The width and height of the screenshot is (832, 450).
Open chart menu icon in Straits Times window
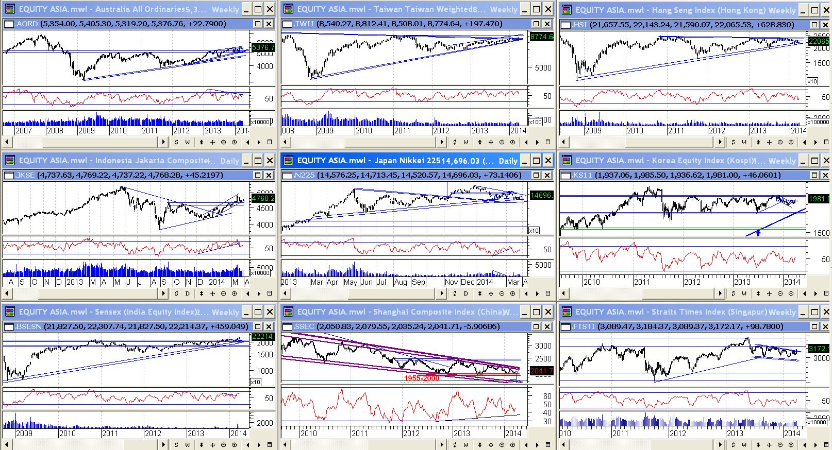point(826,445)
